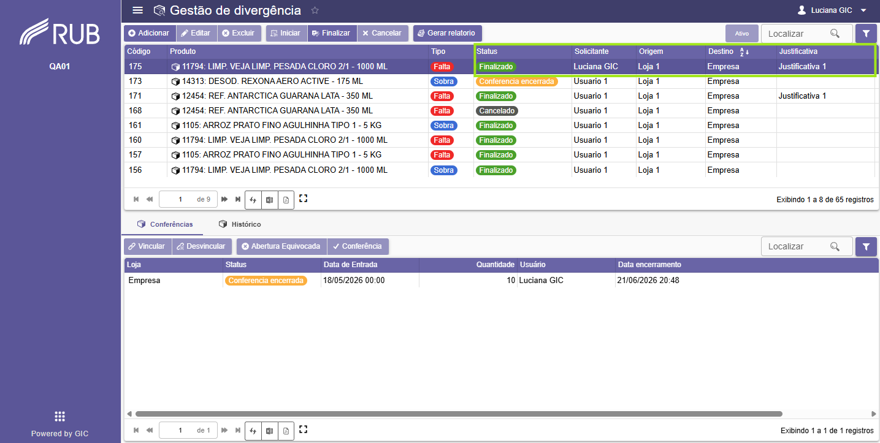Click the Desvincular button
This screenshot has height=443, width=880.
[202, 246]
